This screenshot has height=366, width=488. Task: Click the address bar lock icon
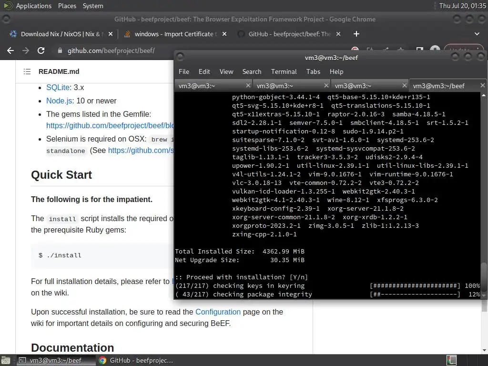click(60, 51)
